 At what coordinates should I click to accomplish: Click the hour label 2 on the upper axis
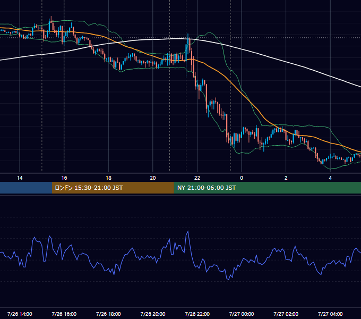click(x=286, y=178)
